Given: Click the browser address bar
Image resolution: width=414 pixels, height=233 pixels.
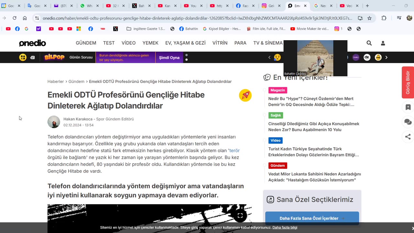Looking at the screenshot, I should click(x=197, y=18).
